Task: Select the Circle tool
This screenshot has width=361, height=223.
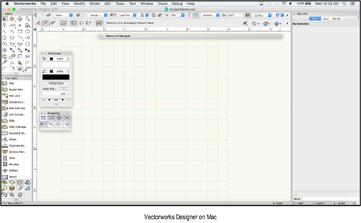Action: 4,38
